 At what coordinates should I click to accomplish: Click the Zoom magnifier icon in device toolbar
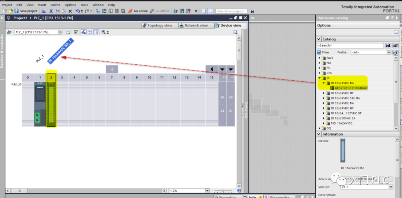[104, 32]
